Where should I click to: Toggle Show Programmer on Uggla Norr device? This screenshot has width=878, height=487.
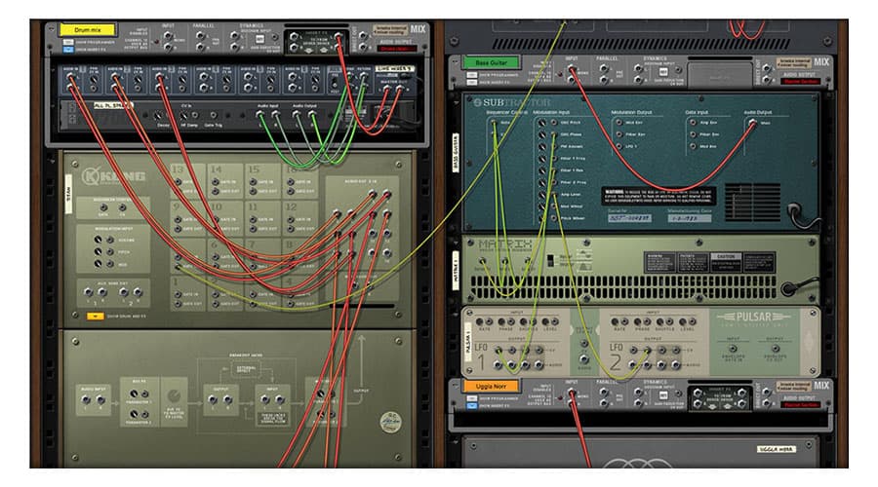click(x=470, y=399)
